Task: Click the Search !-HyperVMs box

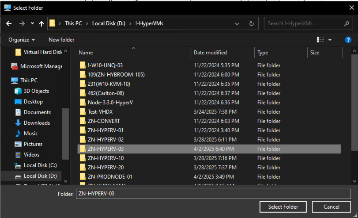Action: click(305, 23)
